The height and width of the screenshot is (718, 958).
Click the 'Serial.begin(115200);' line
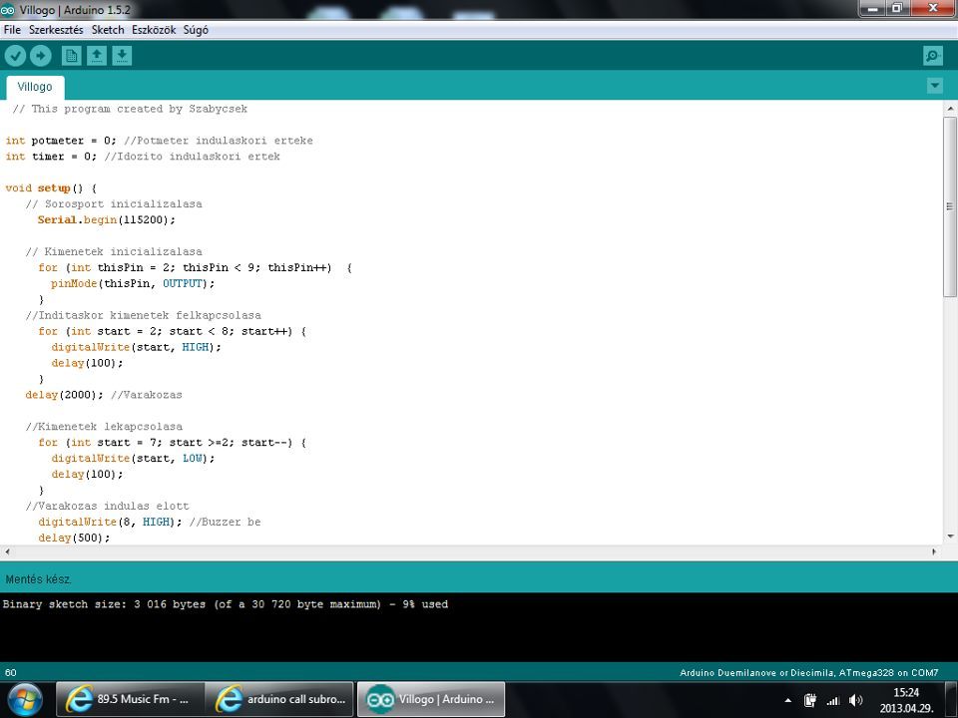coord(107,219)
